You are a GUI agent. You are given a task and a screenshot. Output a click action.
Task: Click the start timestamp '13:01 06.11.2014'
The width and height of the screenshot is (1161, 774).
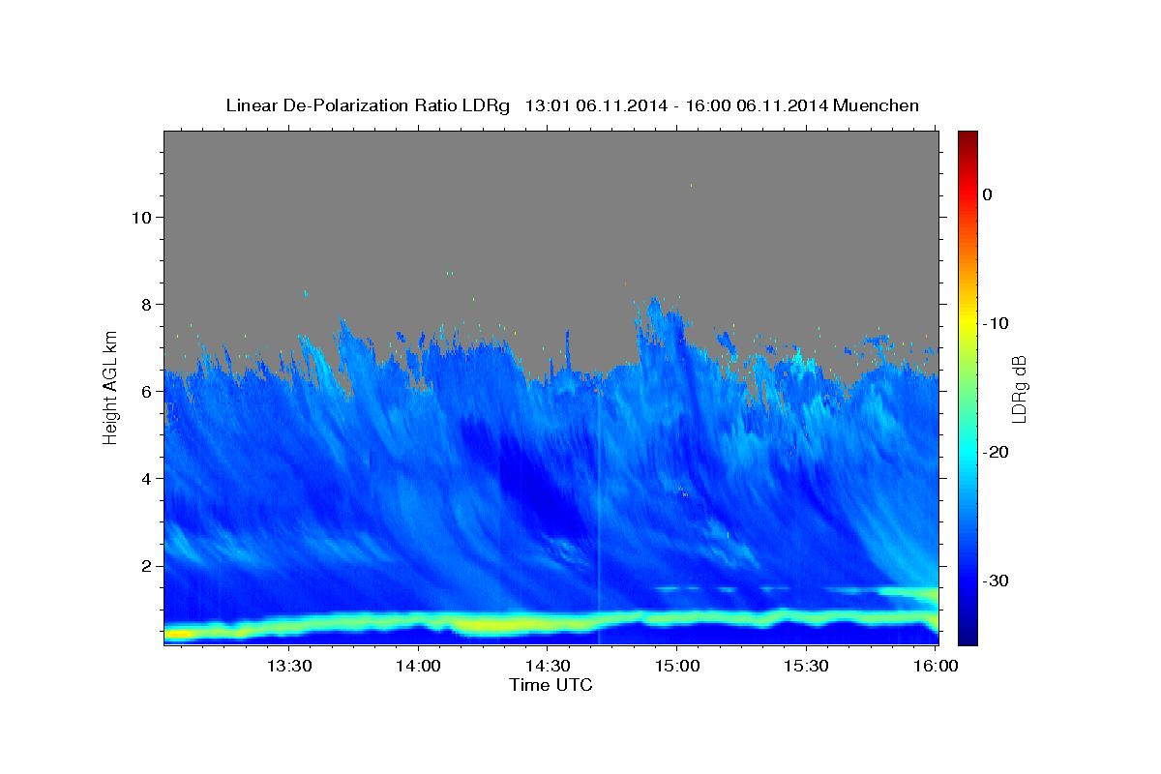(596, 105)
